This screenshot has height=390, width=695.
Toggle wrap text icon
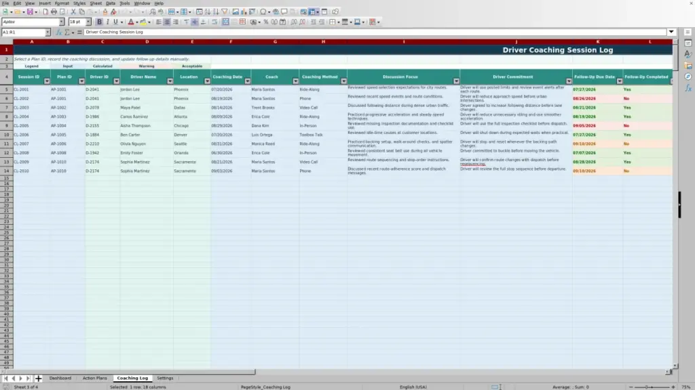tap(214, 22)
